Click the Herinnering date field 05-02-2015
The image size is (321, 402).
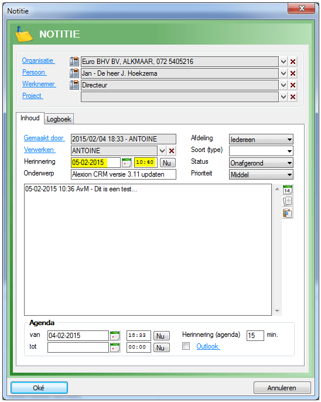(95, 163)
